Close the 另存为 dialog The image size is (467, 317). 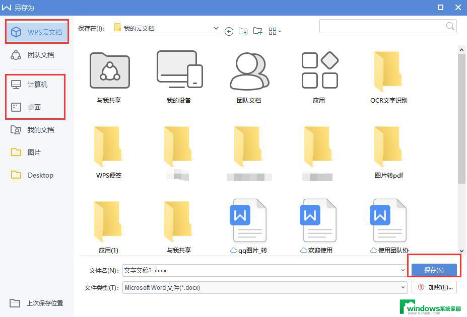pyautogui.click(x=458, y=8)
